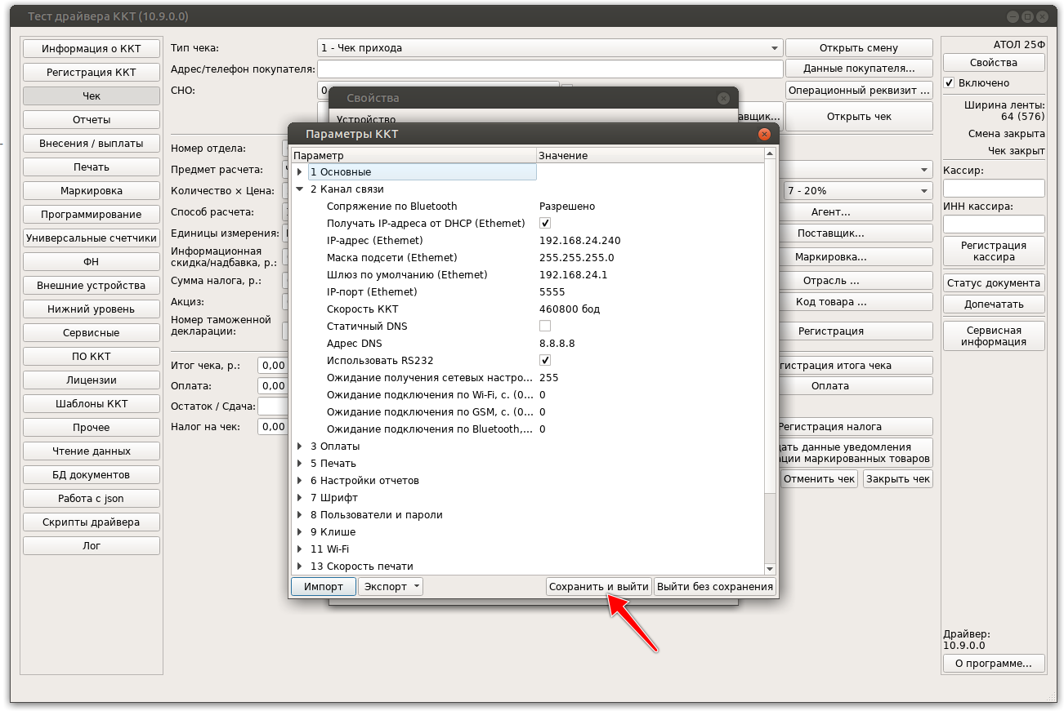This screenshot has height=711, width=1064.
Task: Toggle 'Использовать RS232' checkbox
Action: (545, 360)
